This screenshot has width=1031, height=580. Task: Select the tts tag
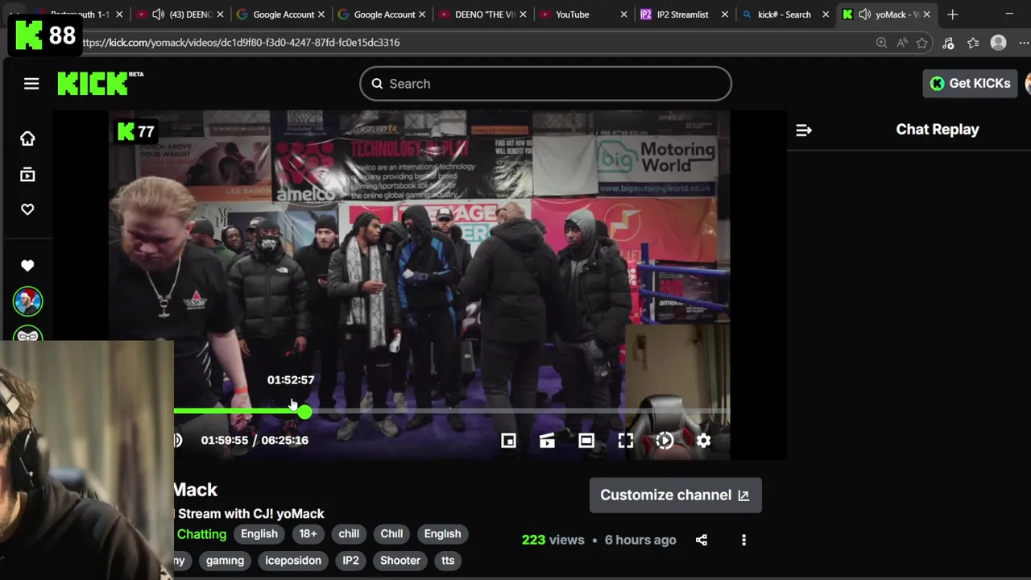[x=448, y=561]
